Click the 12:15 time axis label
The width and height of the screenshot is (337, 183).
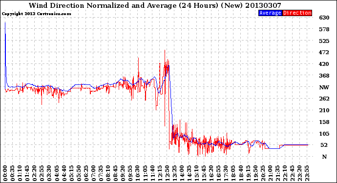tap(160, 173)
